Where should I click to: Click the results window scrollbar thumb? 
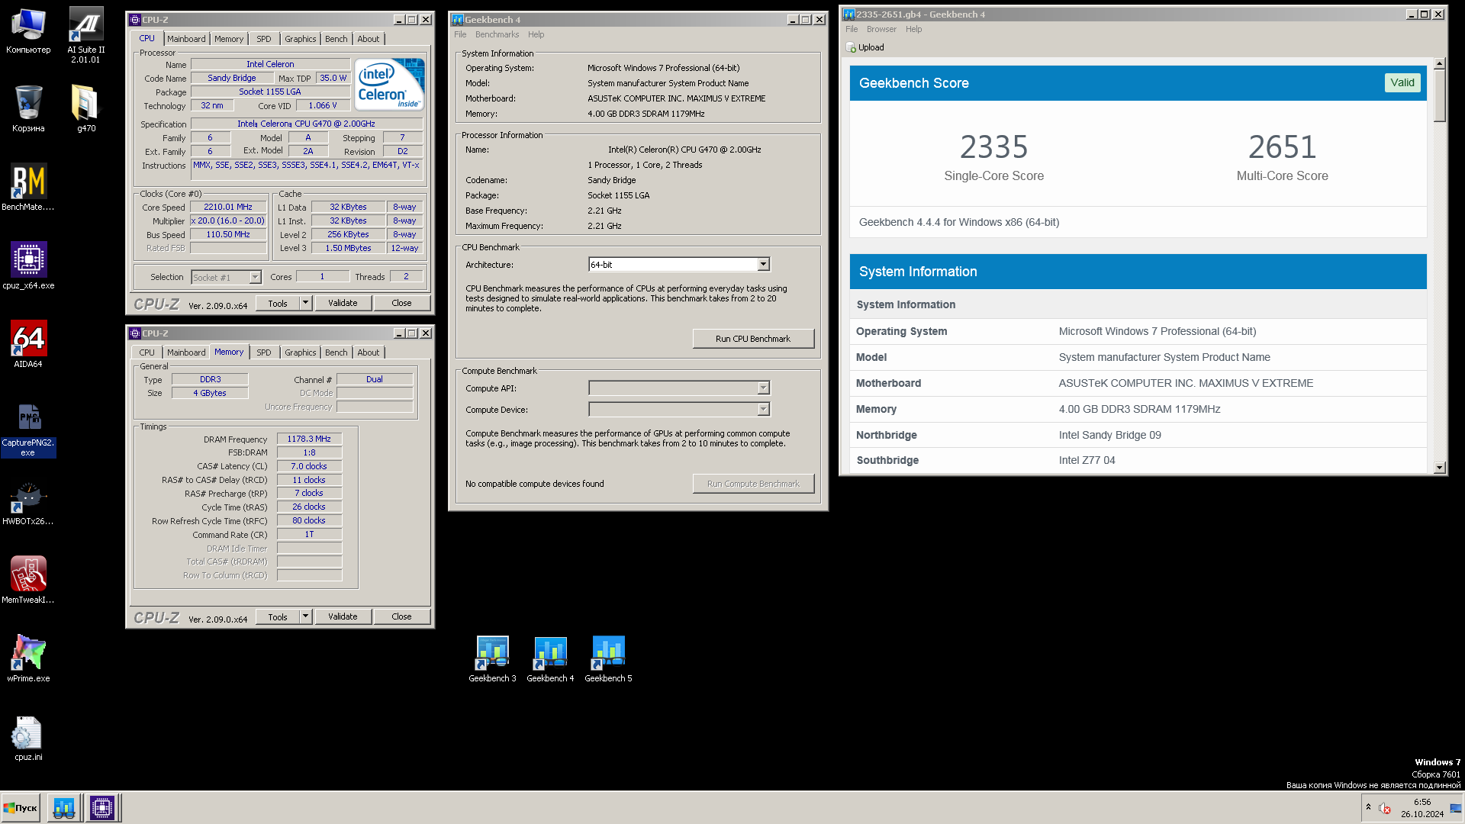coord(1439,96)
